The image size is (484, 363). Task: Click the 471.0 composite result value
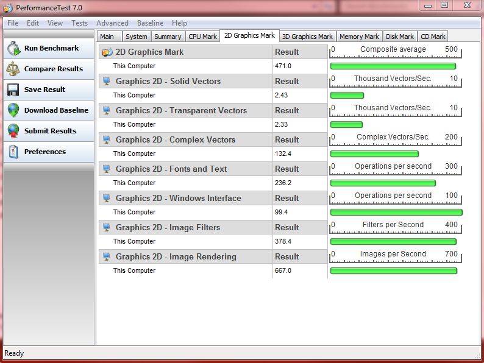[x=283, y=66]
